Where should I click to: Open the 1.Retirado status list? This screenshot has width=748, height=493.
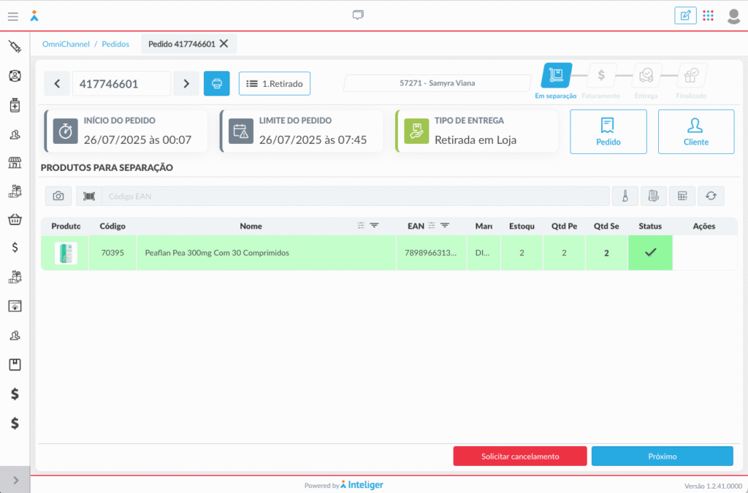275,83
